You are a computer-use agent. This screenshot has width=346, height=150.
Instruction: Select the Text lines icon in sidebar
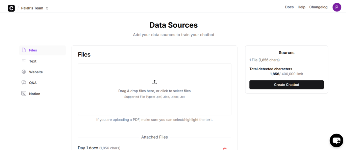click(24, 61)
